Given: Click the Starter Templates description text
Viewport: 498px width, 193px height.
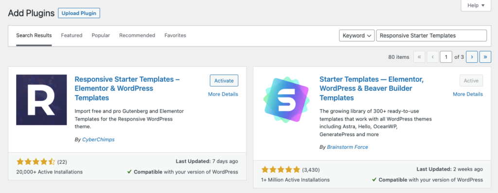Looking at the screenshot, I should pyautogui.click(x=375, y=123).
